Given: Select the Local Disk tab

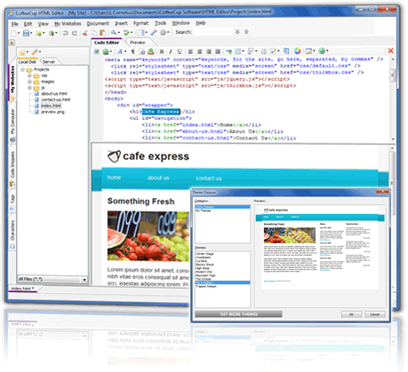Looking at the screenshot, I should click(x=28, y=62).
